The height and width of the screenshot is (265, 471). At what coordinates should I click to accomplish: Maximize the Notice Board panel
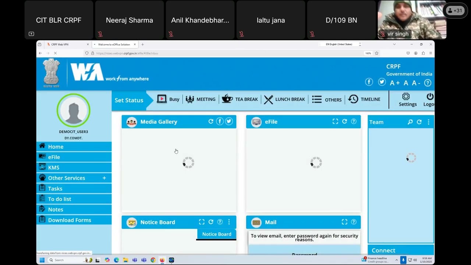(x=202, y=222)
